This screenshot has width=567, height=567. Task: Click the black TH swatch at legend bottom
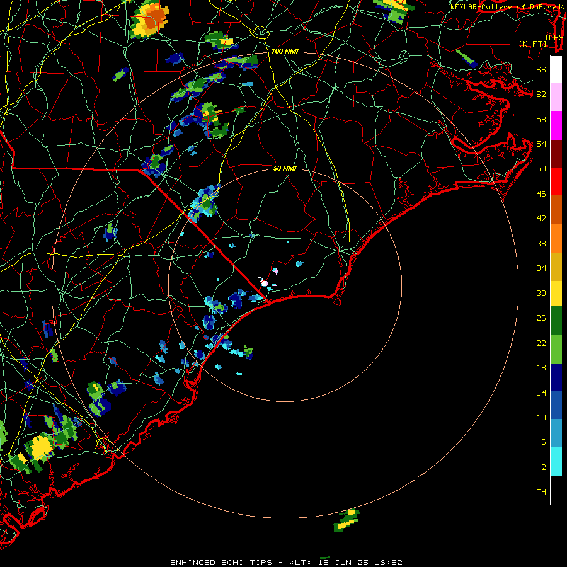tap(556, 490)
